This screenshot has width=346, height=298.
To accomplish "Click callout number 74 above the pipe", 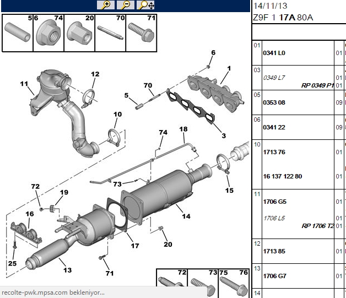I will click(163, 132).
